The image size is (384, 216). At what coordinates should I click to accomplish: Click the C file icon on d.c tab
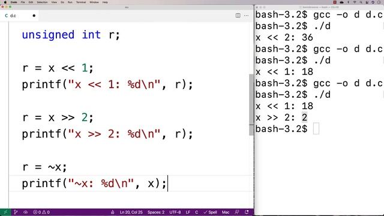tap(7, 16)
